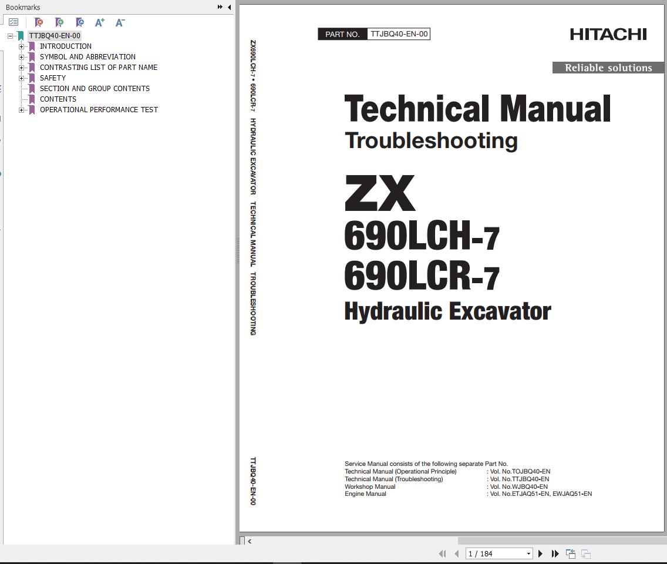Viewport: 667px width, 564px height.
Task: Select the TTJBQ40-EN-00 root bookmark
Action: pos(55,36)
